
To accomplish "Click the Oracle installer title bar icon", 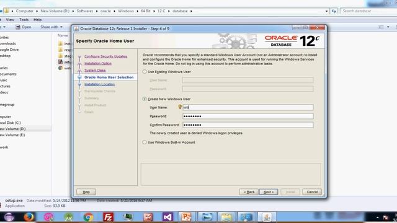I will click(76, 28).
